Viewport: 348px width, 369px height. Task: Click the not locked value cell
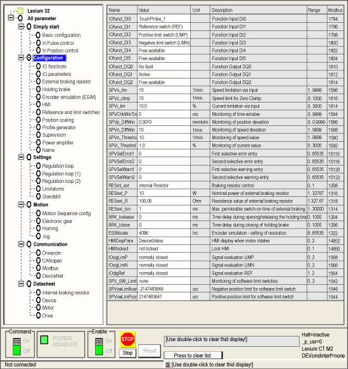[164, 249]
